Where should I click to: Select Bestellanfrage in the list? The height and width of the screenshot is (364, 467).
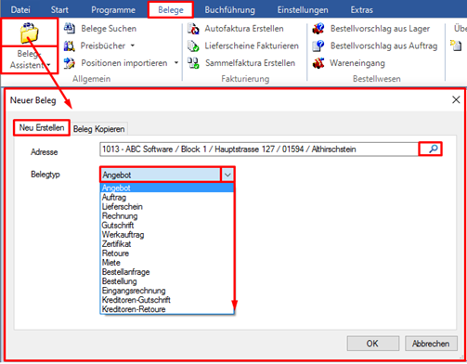pyautogui.click(x=167, y=272)
